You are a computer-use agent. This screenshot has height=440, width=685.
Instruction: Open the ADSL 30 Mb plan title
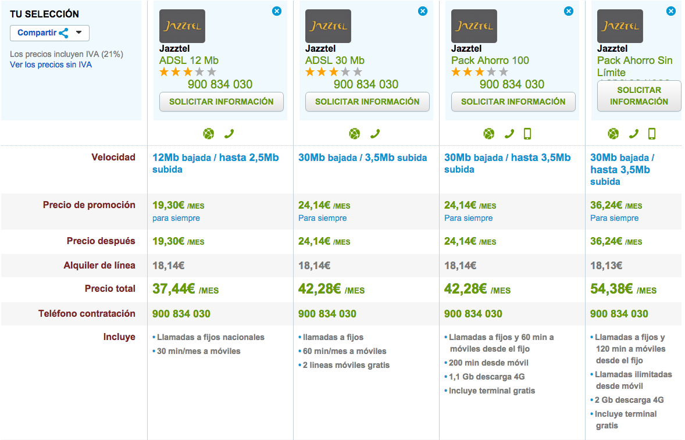point(334,60)
